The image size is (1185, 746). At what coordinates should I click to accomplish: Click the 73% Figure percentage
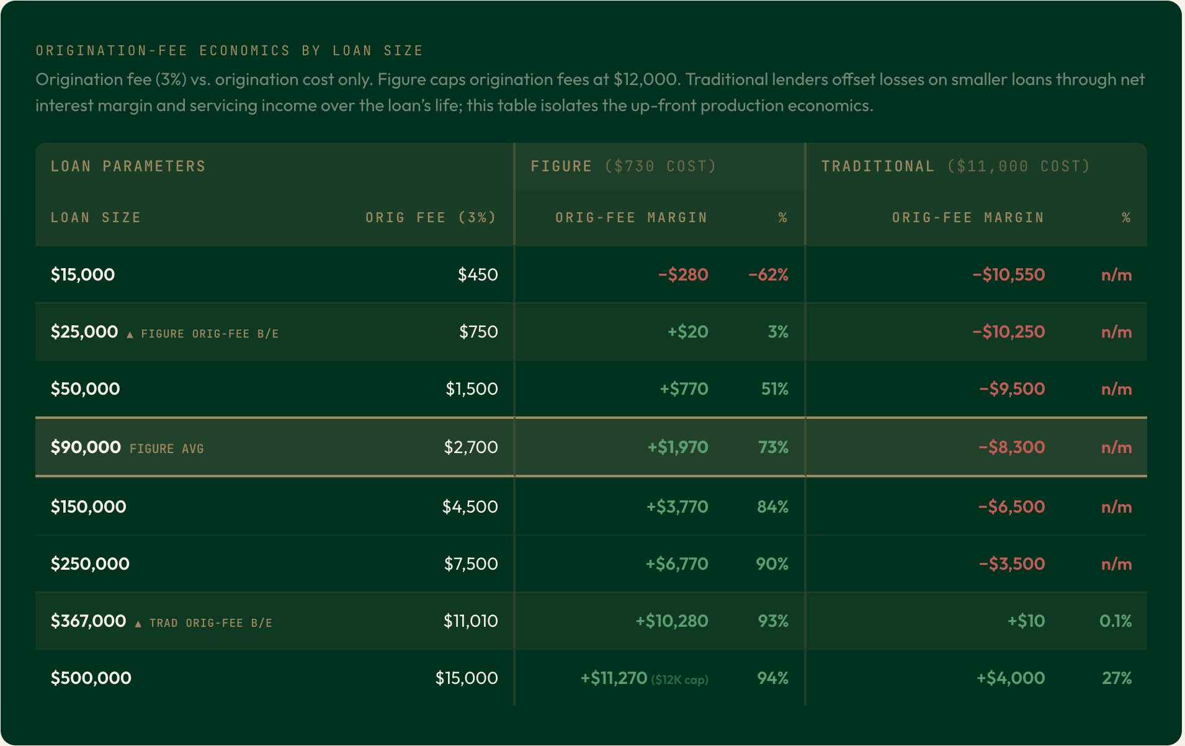tap(773, 447)
